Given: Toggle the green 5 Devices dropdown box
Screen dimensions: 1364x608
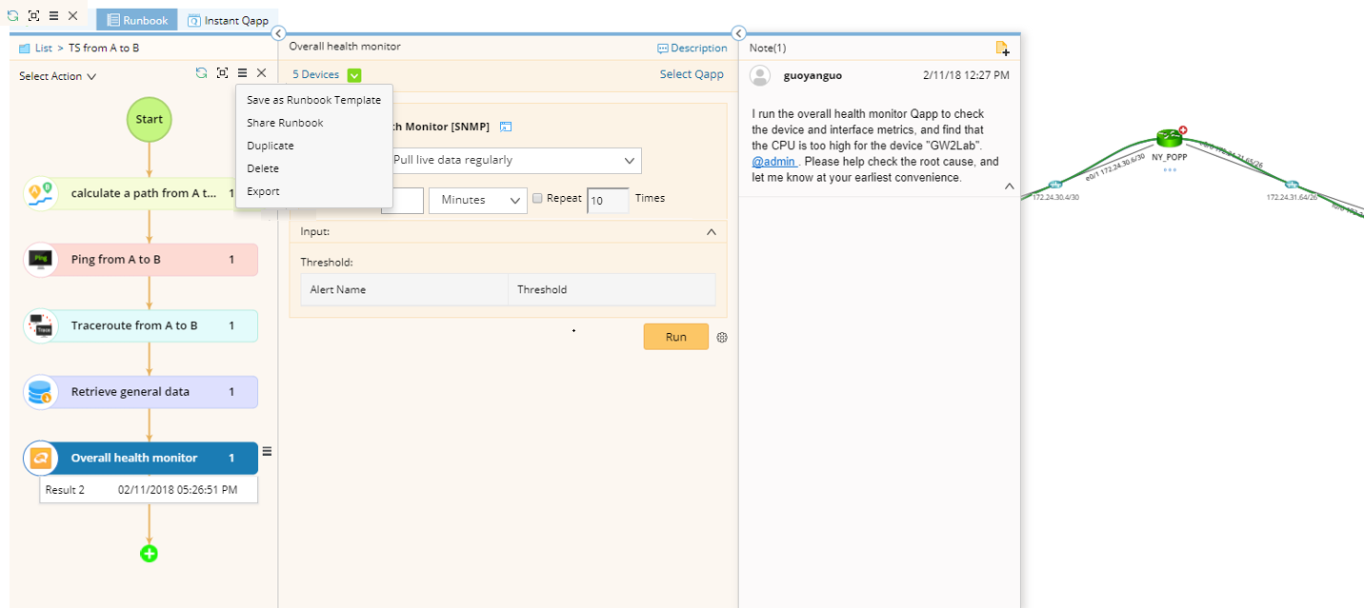Looking at the screenshot, I should (354, 75).
